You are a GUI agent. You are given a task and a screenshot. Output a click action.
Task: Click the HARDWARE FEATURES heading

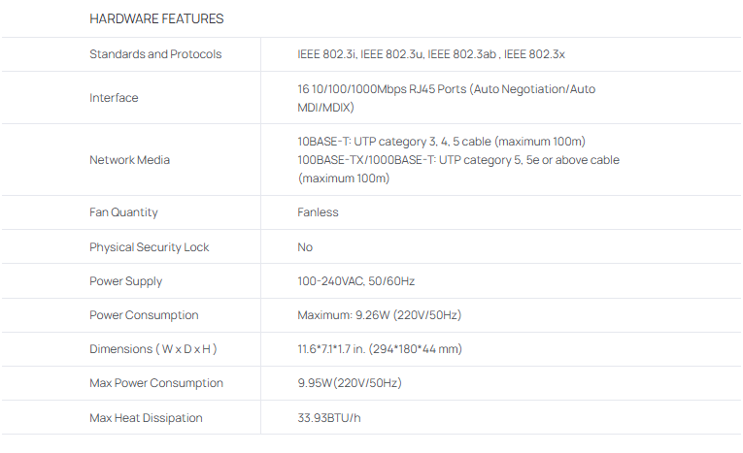156,18
